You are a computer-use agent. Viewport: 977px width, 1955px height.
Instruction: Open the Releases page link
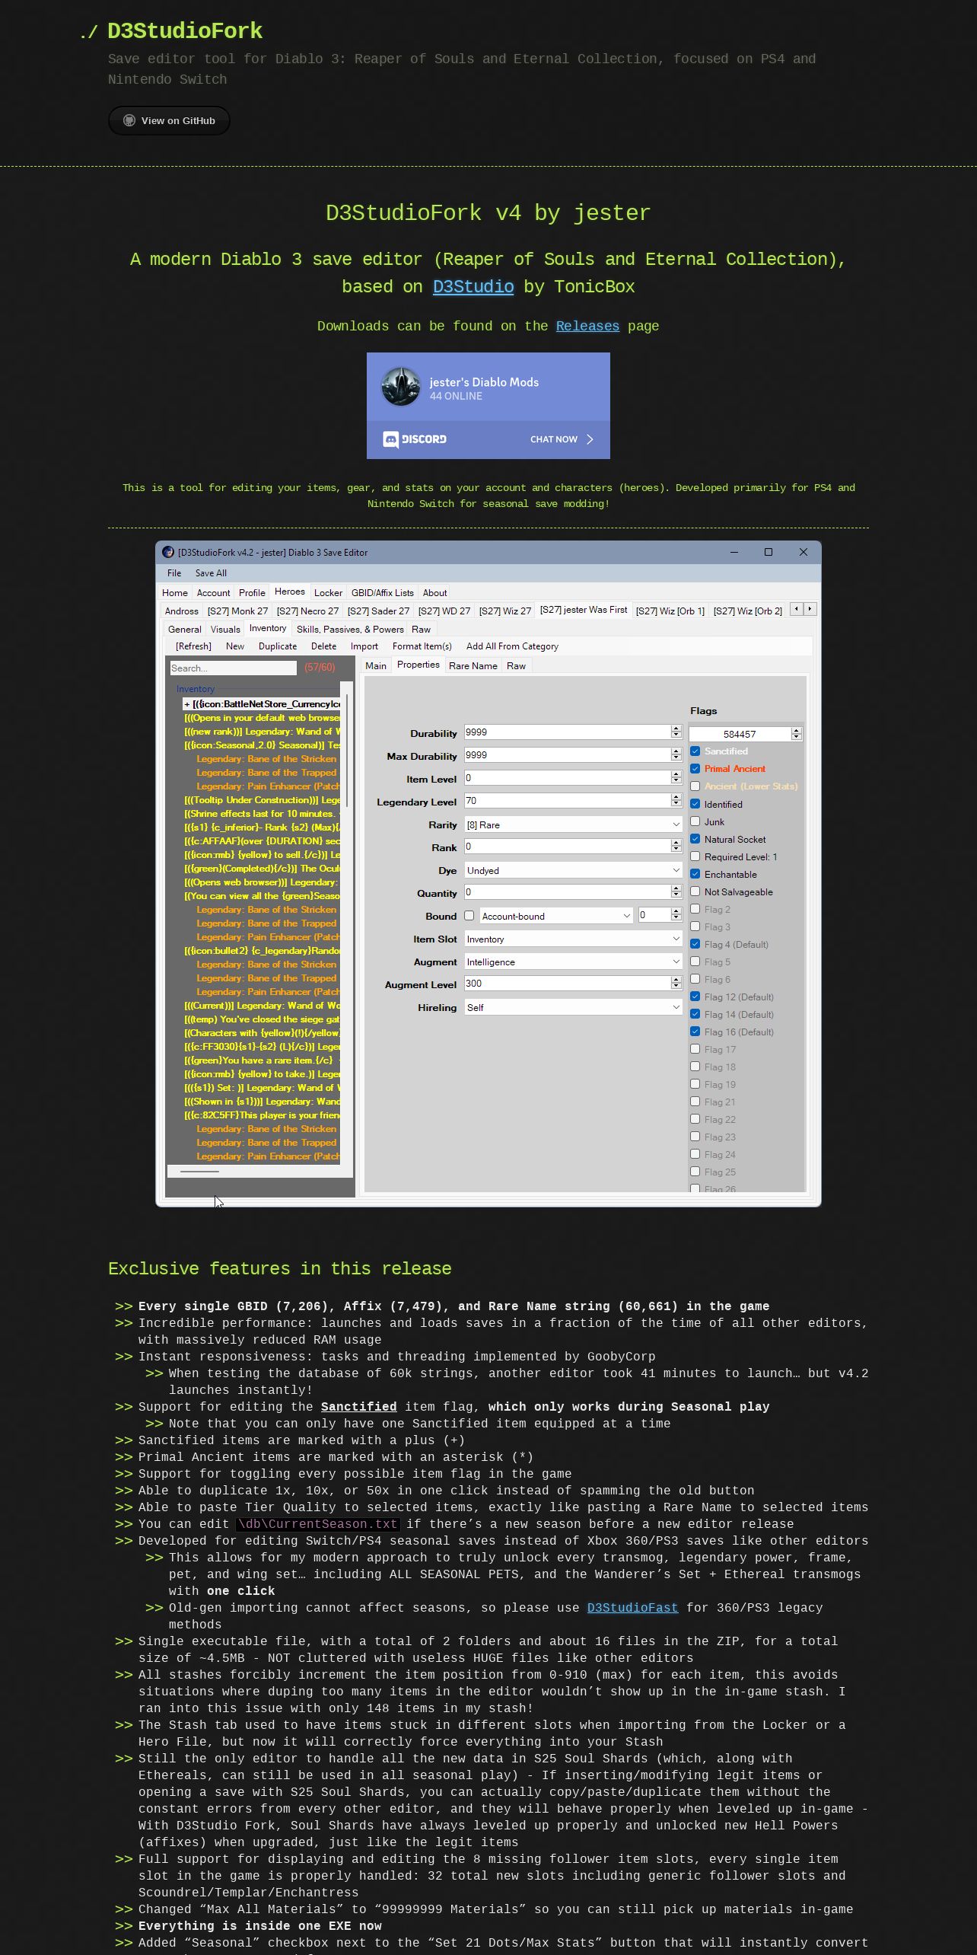[587, 327]
